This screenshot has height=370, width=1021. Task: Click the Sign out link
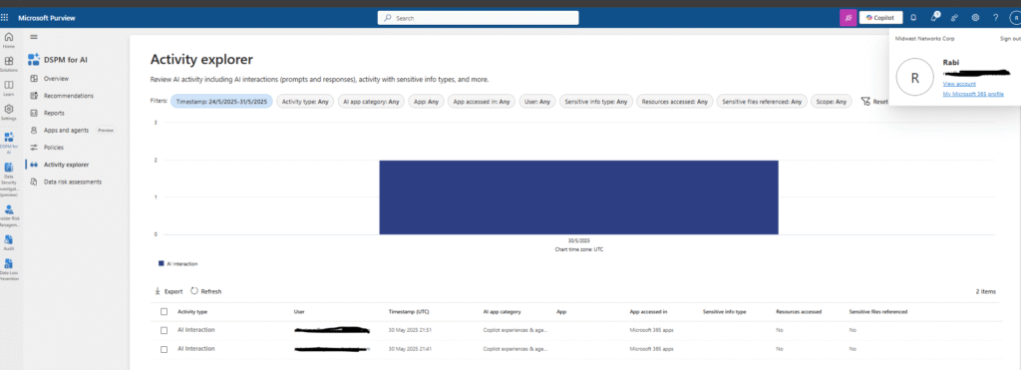(x=1010, y=39)
